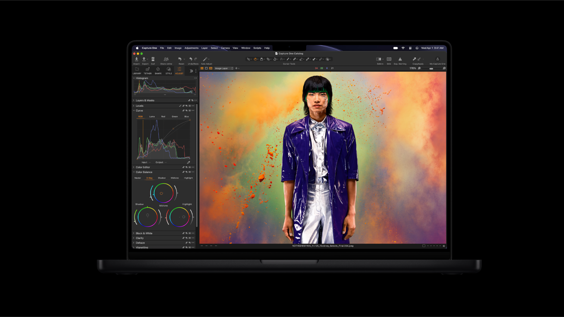Click the Reset adjustments icon

pos(180,59)
